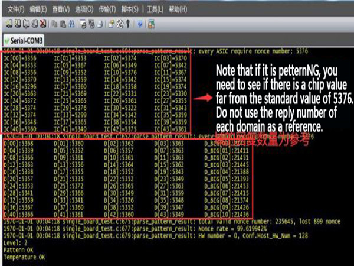Click the Print Selection toolbar icon
Screen dimensions: 354x266
pyautogui.click(x=91, y=24)
